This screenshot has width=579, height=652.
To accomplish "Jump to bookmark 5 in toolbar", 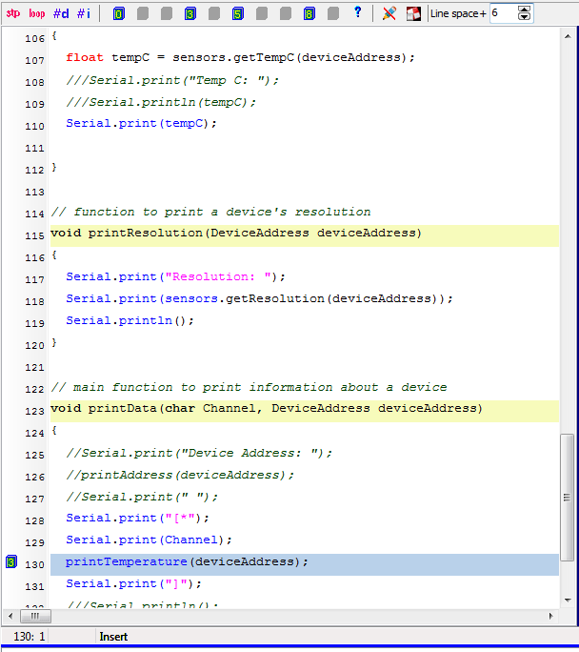I will coord(238,13).
